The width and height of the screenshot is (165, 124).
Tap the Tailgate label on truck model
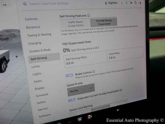[4, 39]
